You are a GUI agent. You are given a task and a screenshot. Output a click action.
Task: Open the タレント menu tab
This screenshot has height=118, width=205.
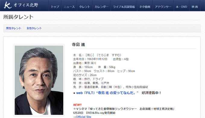[85, 7]
